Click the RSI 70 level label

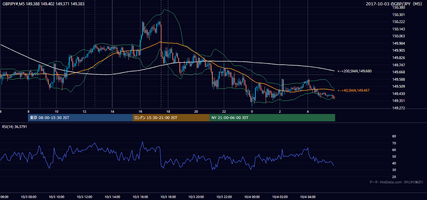point(394,143)
